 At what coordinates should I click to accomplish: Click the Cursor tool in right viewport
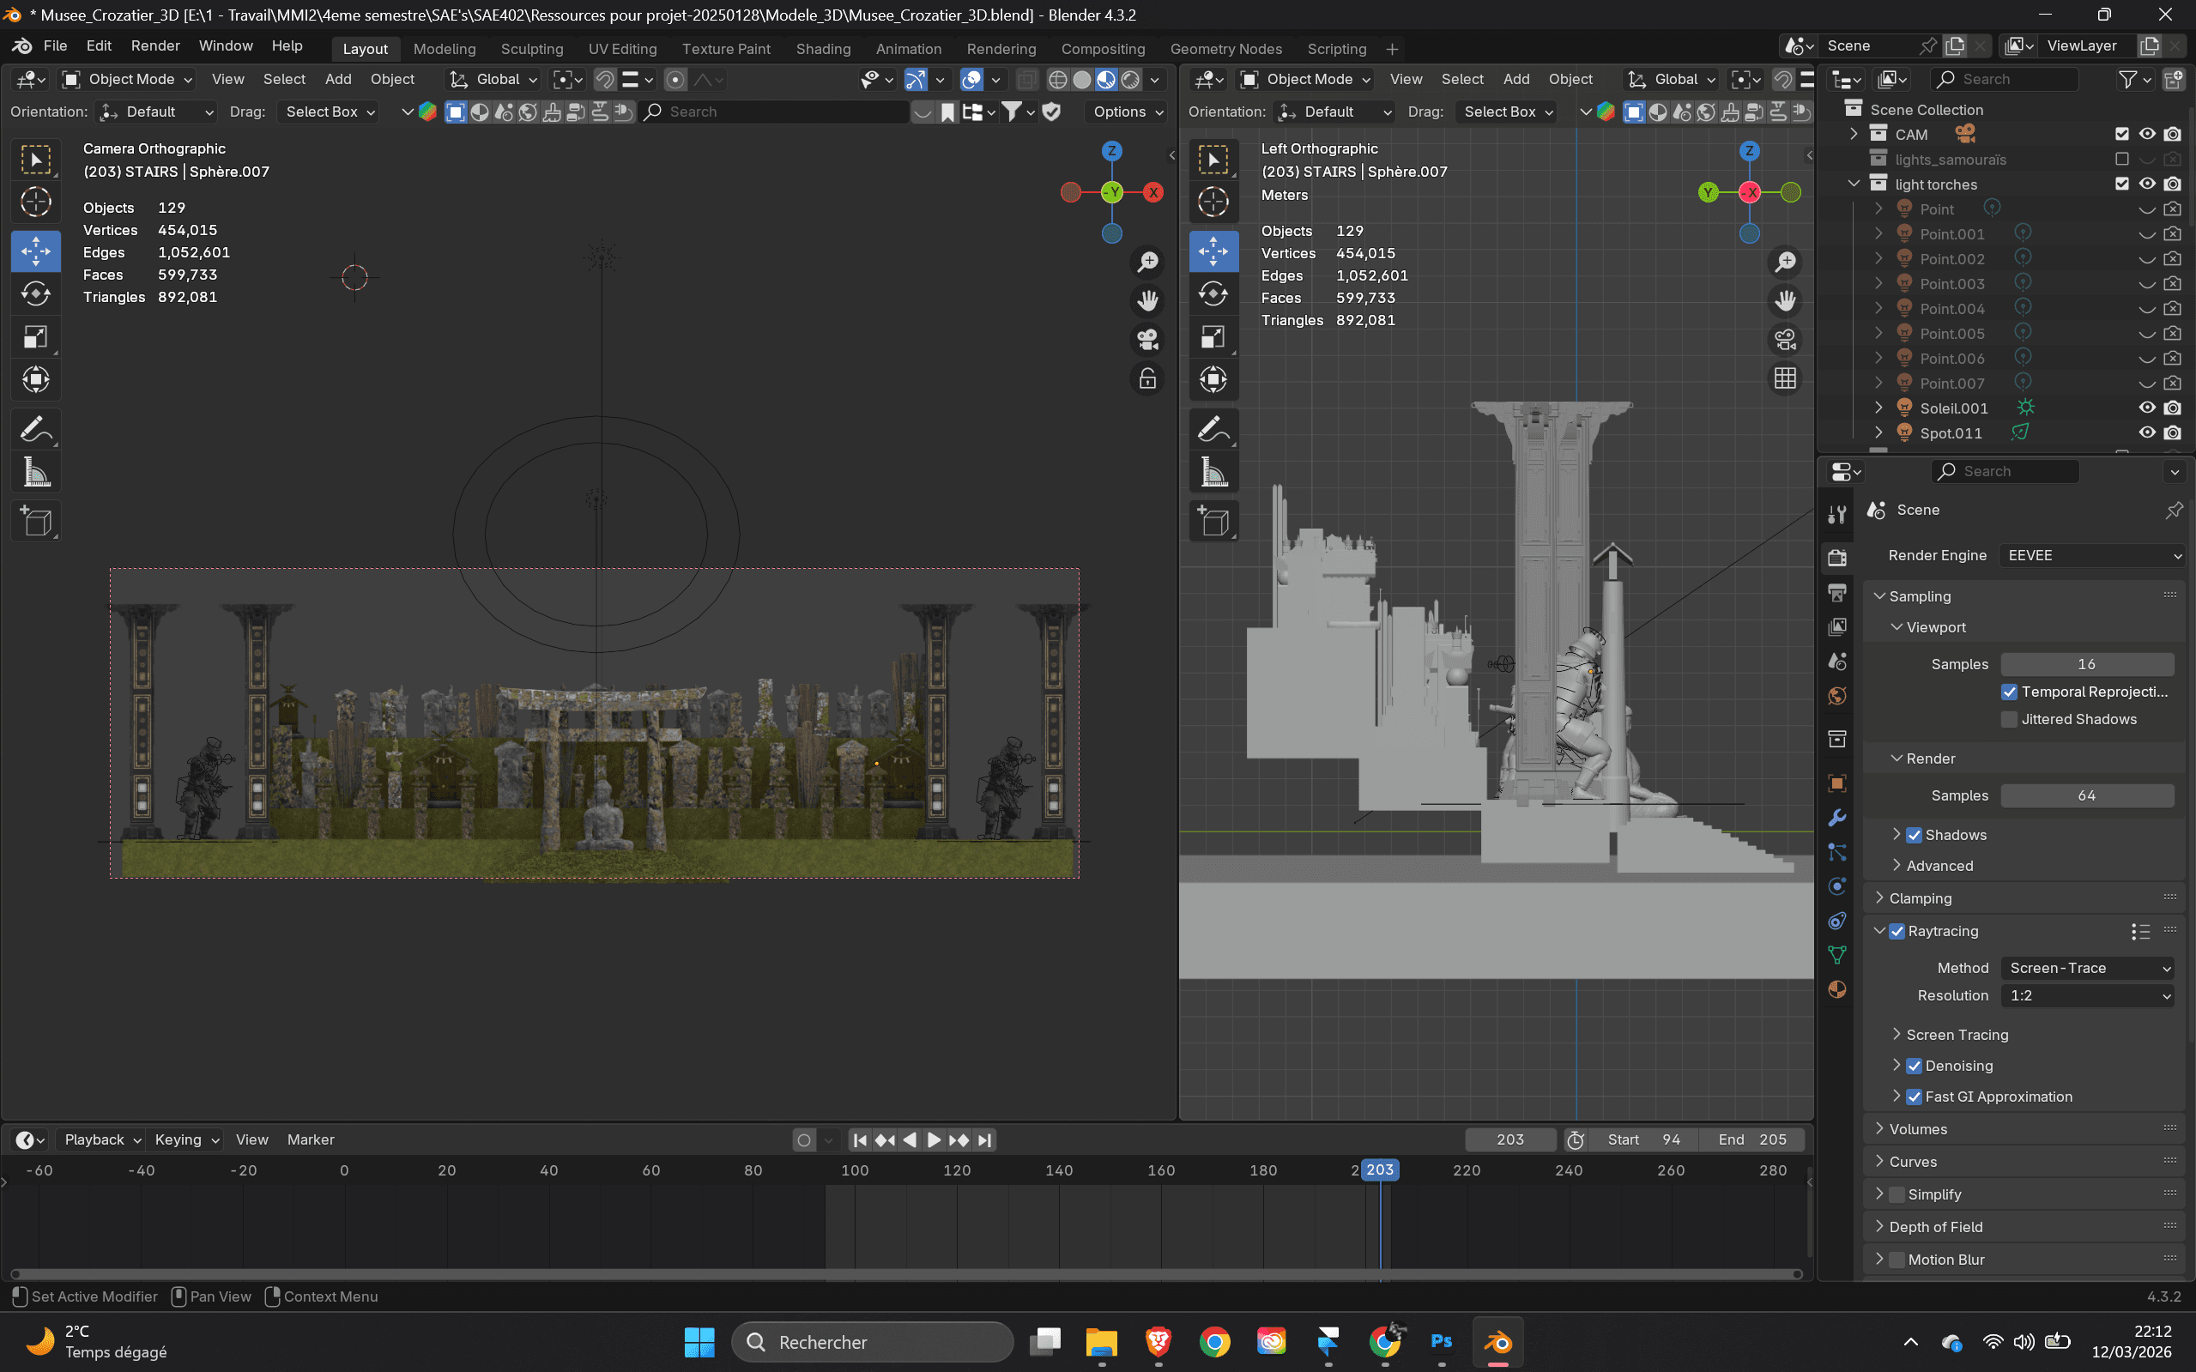1213,202
